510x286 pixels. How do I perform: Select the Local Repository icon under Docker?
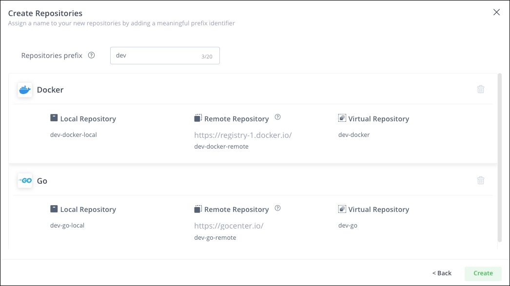tap(53, 118)
